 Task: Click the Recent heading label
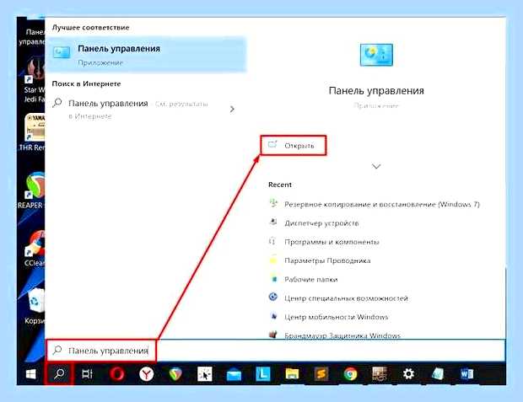tap(280, 185)
